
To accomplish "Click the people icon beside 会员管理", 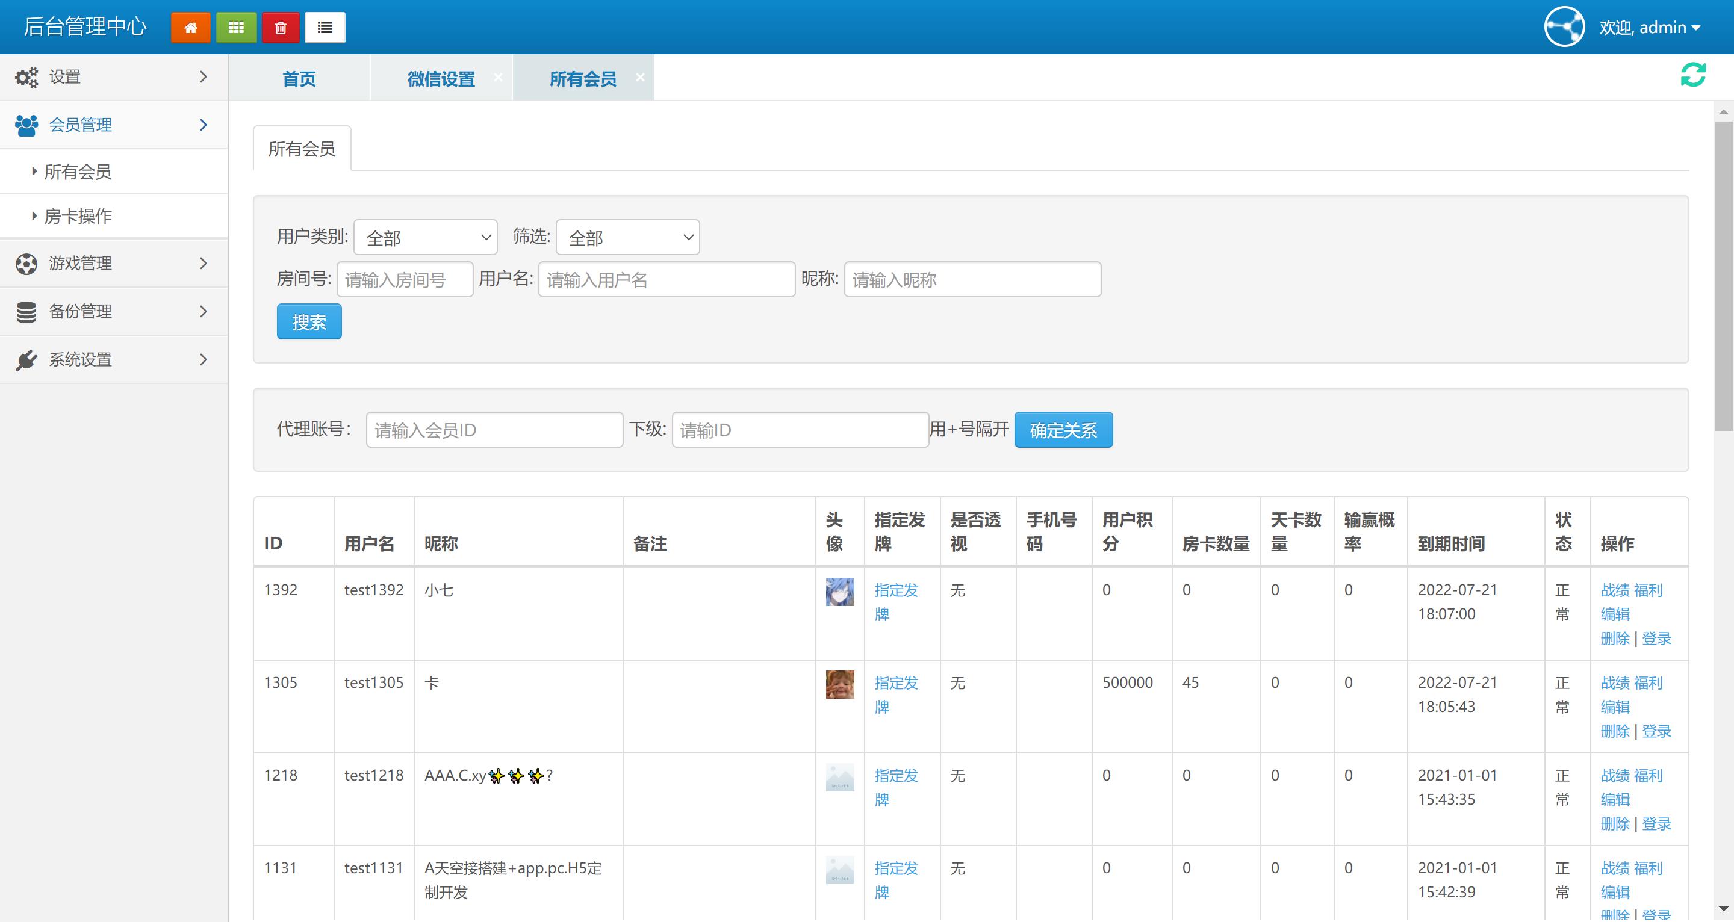I will point(25,125).
